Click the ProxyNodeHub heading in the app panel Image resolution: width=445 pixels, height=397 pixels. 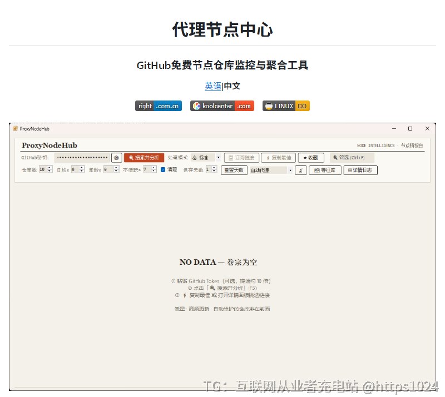pyautogui.click(x=50, y=145)
